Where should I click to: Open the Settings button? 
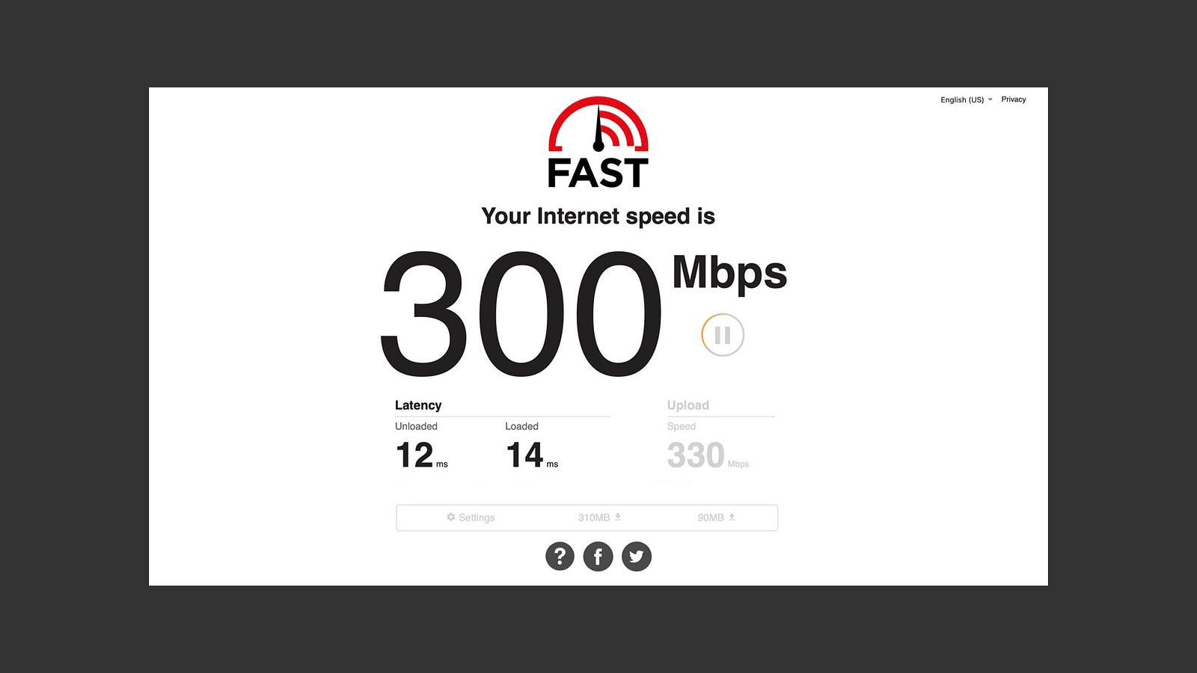coord(471,517)
